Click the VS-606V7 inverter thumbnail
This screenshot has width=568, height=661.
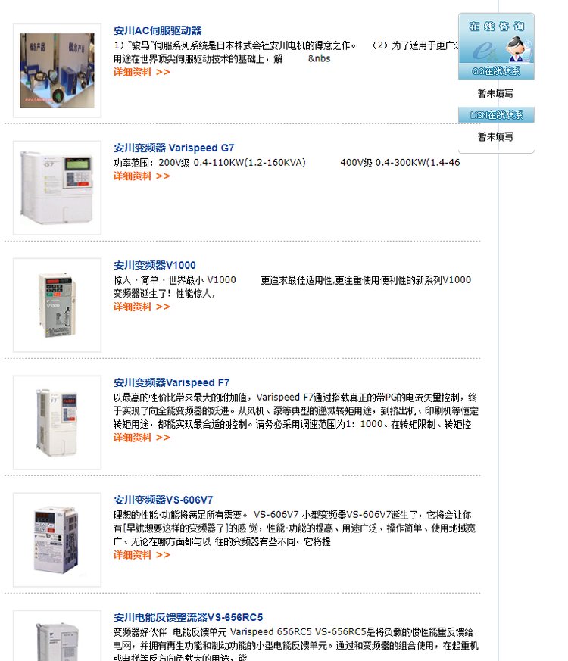click(x=57, y=540)
